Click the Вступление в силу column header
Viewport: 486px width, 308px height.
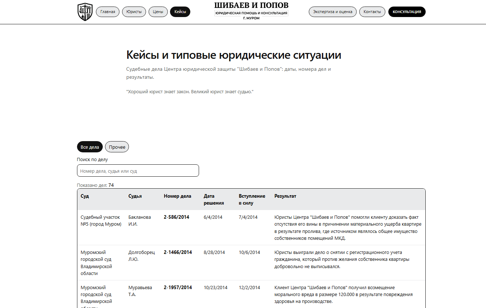pyautogui.click(x=252, y=200)
